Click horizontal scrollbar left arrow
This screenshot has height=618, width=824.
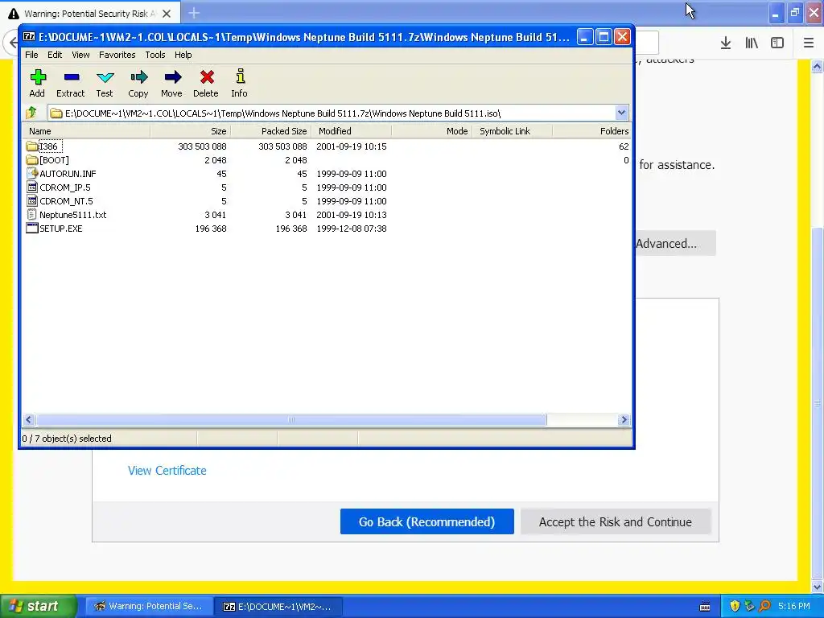click(x=29, y=419)
